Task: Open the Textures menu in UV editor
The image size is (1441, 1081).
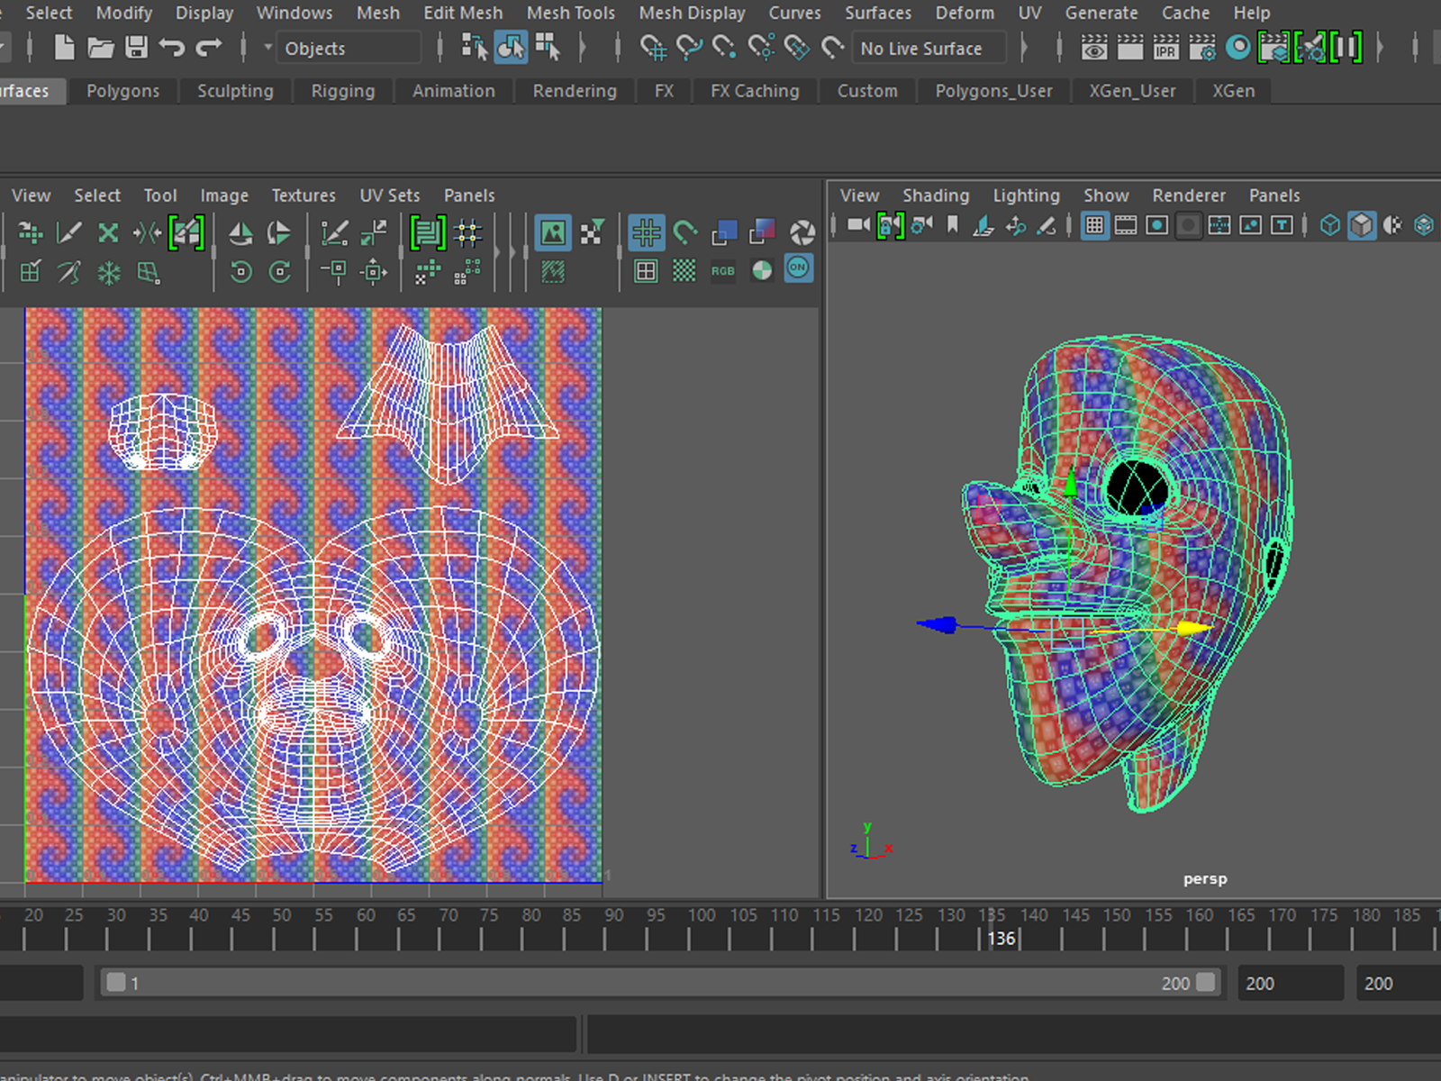Action: tap(304, 195)
